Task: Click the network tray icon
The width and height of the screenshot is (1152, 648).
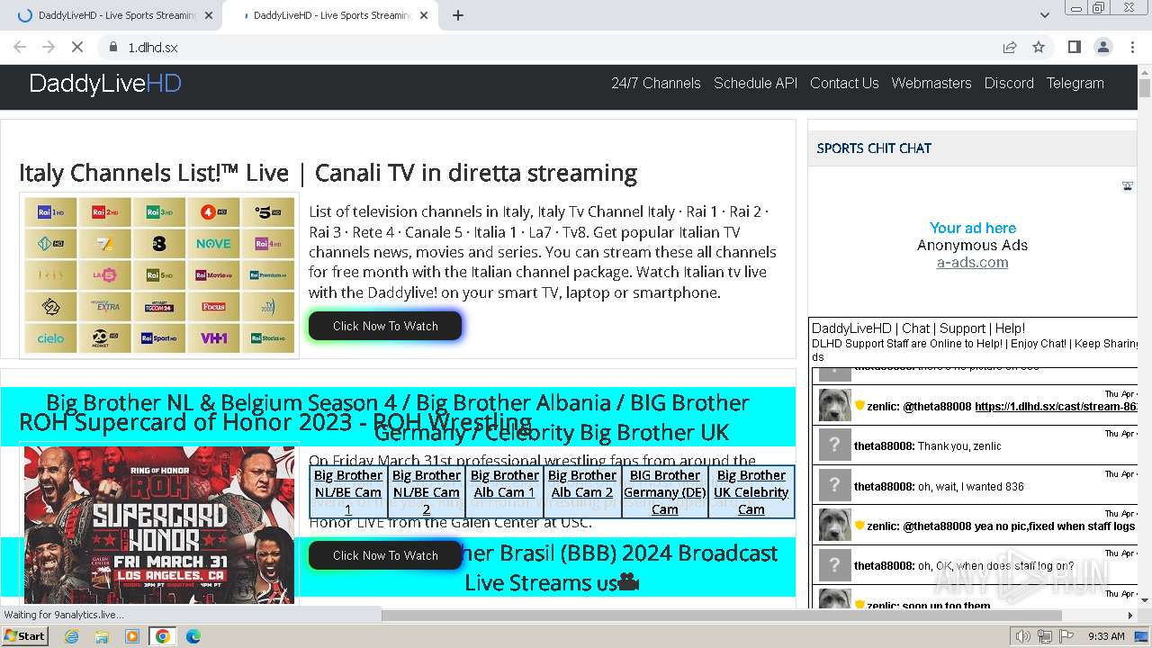Action: [1043, 636]
